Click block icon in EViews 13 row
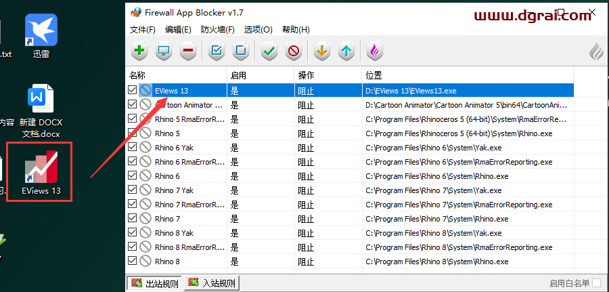Screen dimensions: 609x292 [145, 91]
